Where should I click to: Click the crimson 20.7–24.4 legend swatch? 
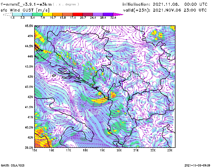[88, 14]
